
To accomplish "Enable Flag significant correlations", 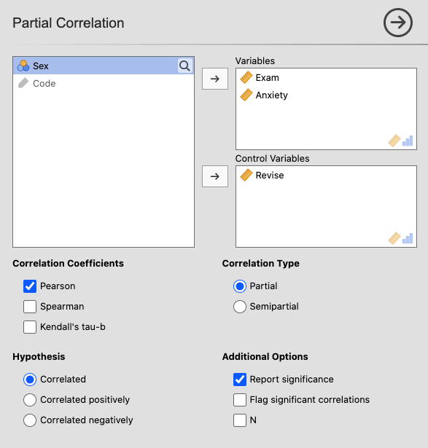I will coord(240,400).
